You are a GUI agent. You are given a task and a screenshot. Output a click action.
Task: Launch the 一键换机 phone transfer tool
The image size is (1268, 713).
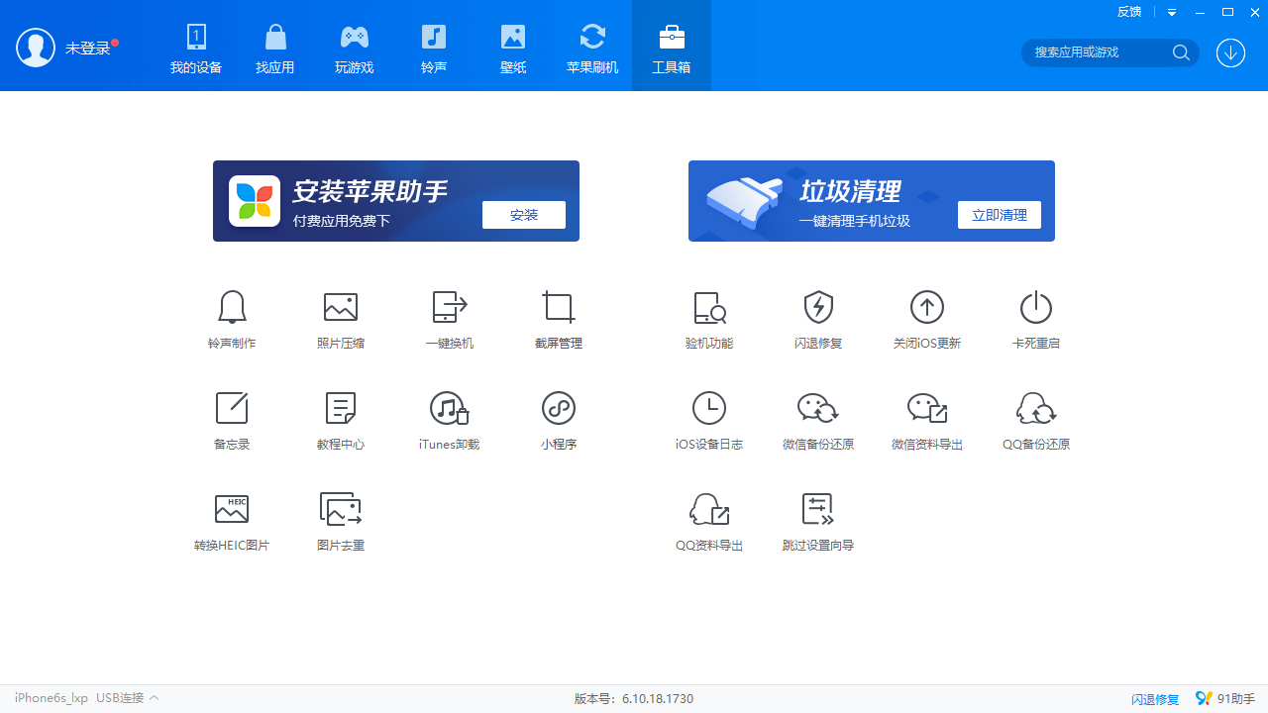(450, 308)
